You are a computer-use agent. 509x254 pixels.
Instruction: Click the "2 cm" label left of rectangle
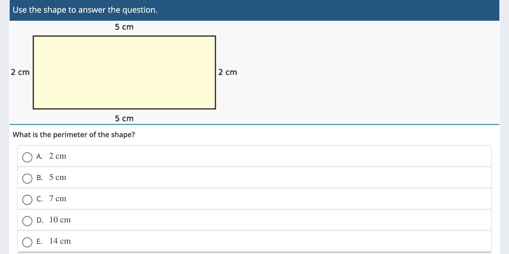[20, 72]
